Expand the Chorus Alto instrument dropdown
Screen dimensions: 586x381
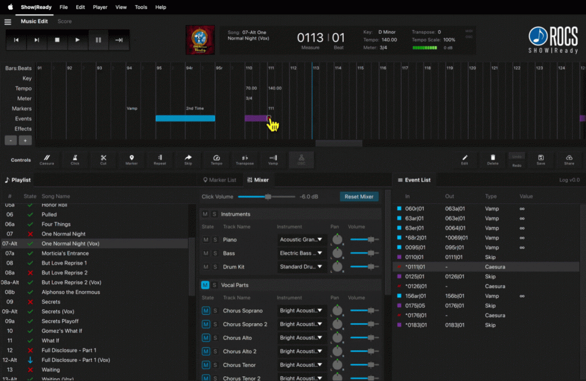tap(301, 338)
